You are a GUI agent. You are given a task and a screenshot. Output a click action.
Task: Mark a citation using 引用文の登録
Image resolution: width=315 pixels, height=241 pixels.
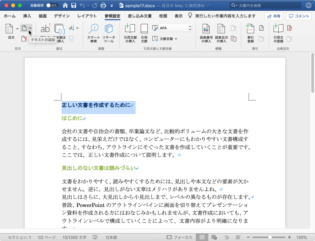pyautogui.click(x=279, y=33)
